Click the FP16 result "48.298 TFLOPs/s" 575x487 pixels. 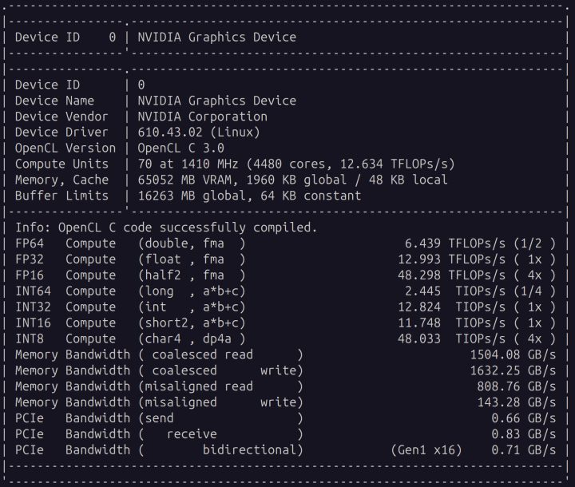coord(451,275)
